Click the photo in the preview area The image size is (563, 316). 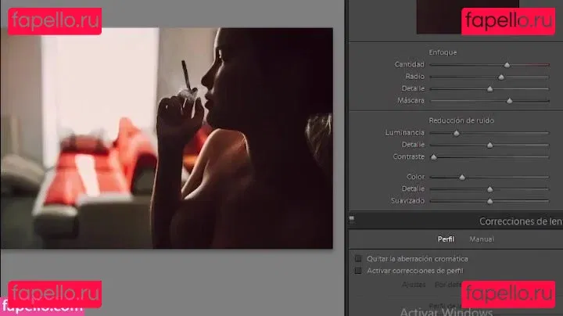pyautogui.click(x=167, y=138)
